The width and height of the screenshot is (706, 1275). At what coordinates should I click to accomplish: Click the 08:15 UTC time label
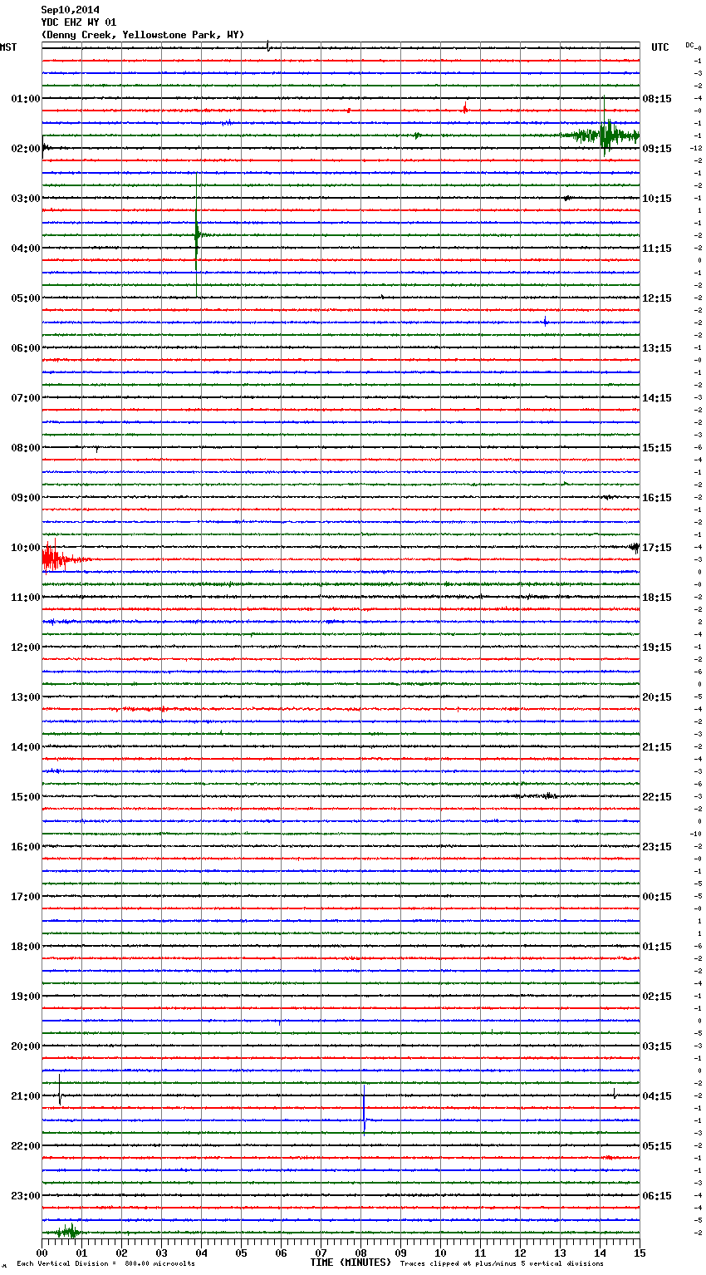[x=657, y=99]
